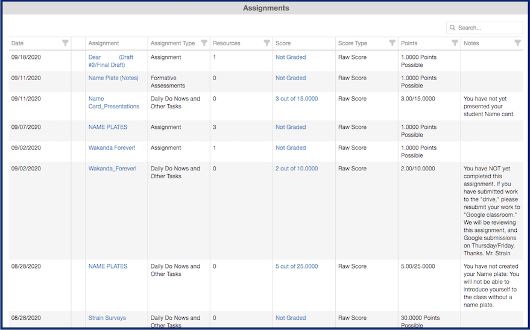Open the Date column filter icon
The height and width of the screenshot is (330, 530).
pyautogui.click(x=65, y=43)
